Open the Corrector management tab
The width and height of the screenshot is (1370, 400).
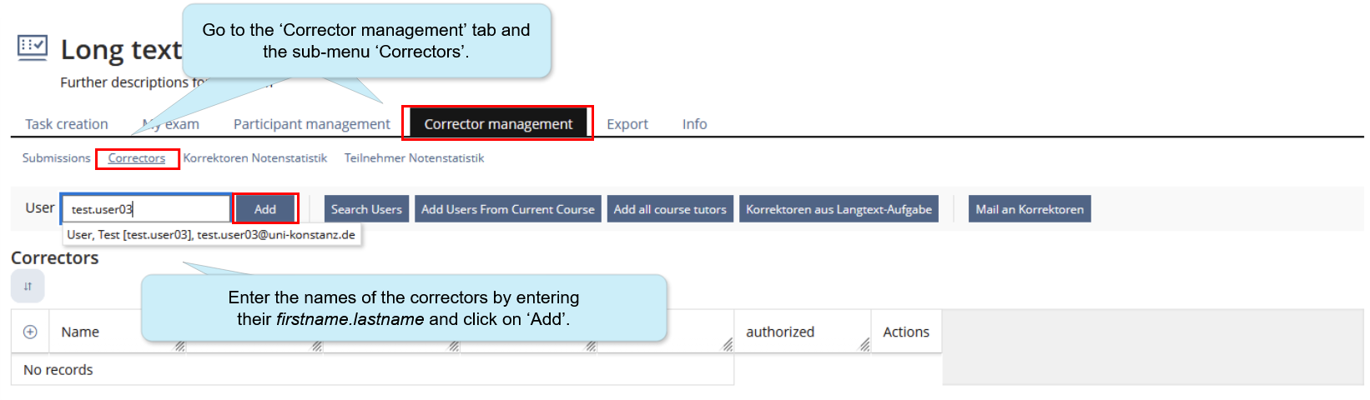(x=498, y=124)
